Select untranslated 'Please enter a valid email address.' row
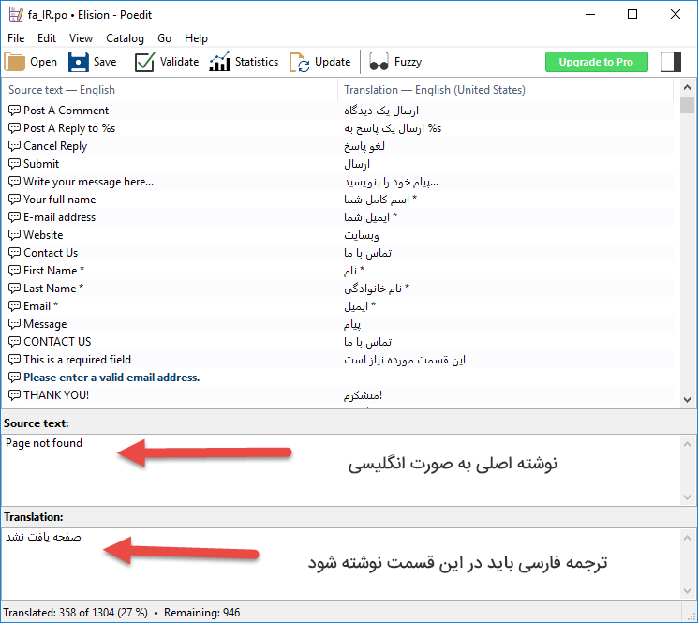Viewport: 698px width, 623px height. pos(338,378)
